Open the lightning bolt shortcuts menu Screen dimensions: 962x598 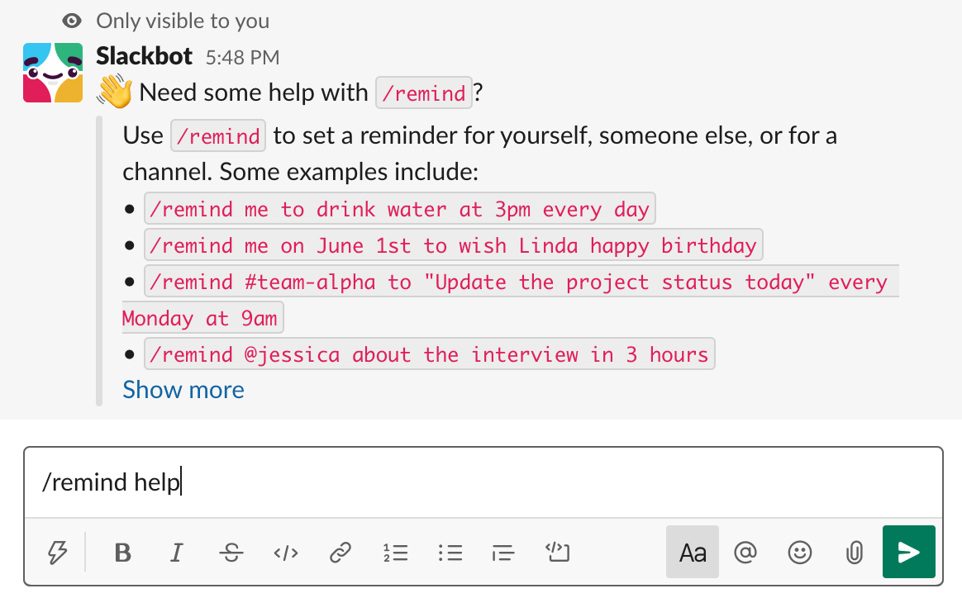pos(57,552)
